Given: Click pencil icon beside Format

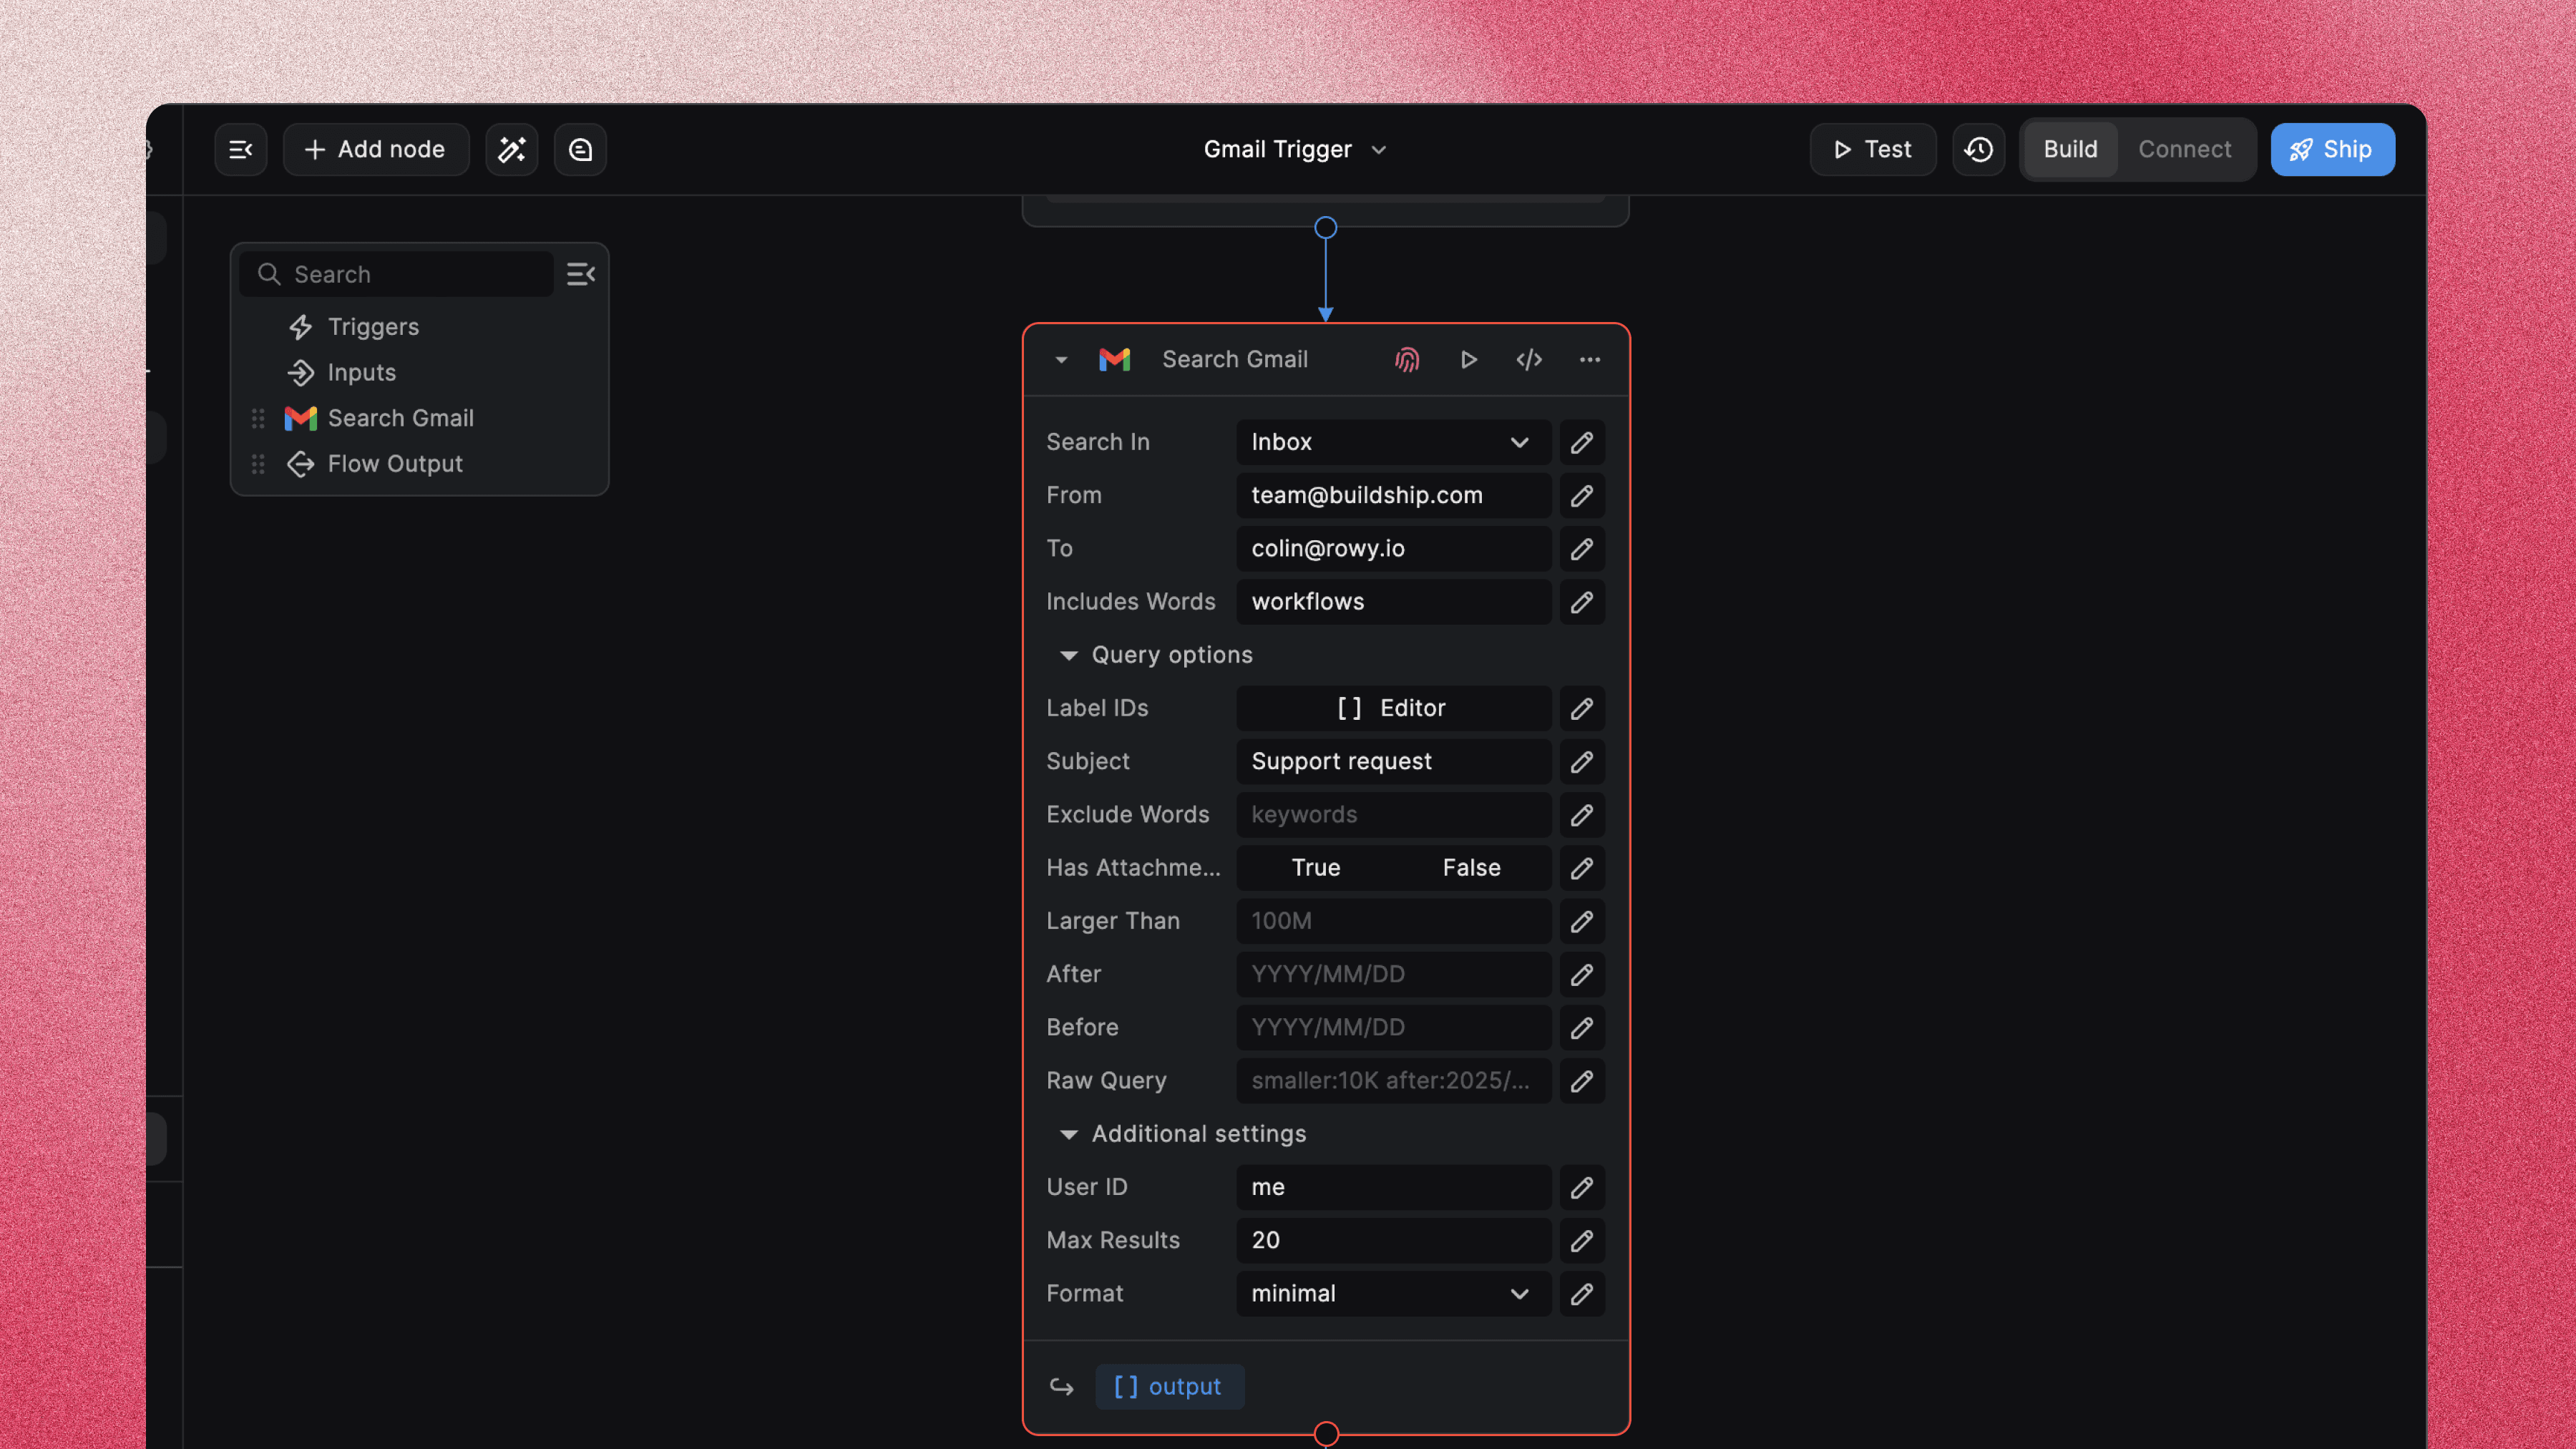Looking at the screenshot, I should pyautogui.click(x=1582, y=1294).
